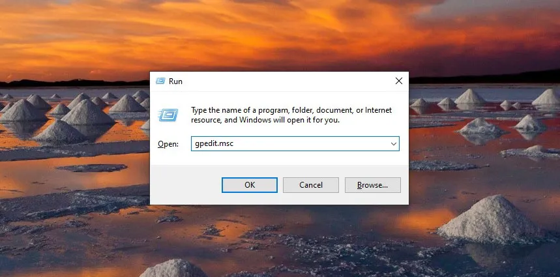
Task: Place cursor in empty part of Open field
Action: tap(313, 143)
